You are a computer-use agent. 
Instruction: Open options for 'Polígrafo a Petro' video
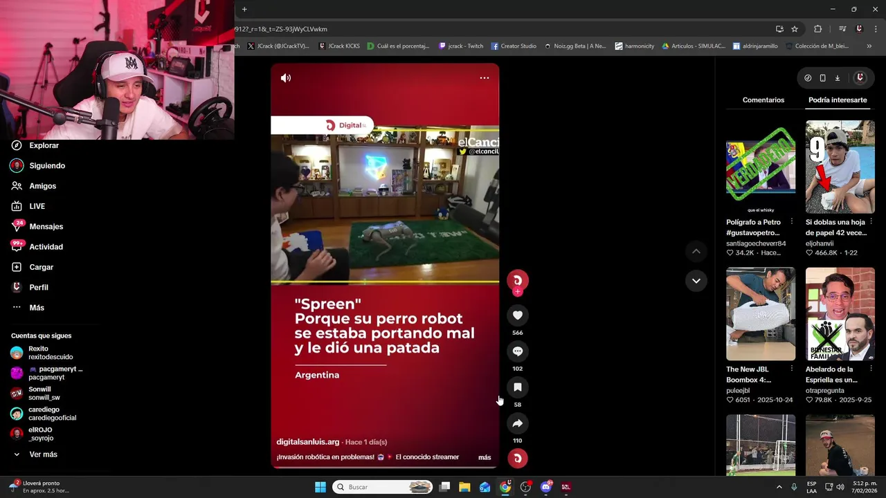click(792, 222)
